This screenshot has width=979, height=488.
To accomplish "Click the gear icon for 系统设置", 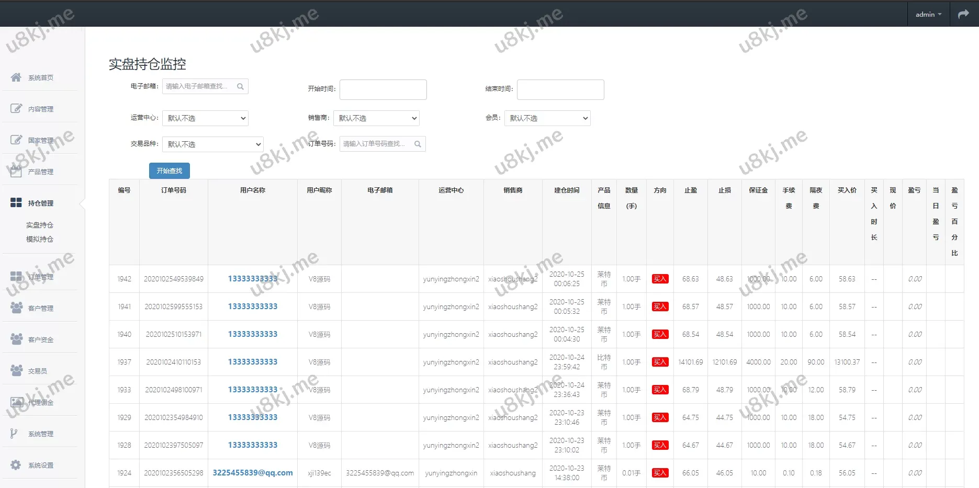I will click(x=16, y=465).
